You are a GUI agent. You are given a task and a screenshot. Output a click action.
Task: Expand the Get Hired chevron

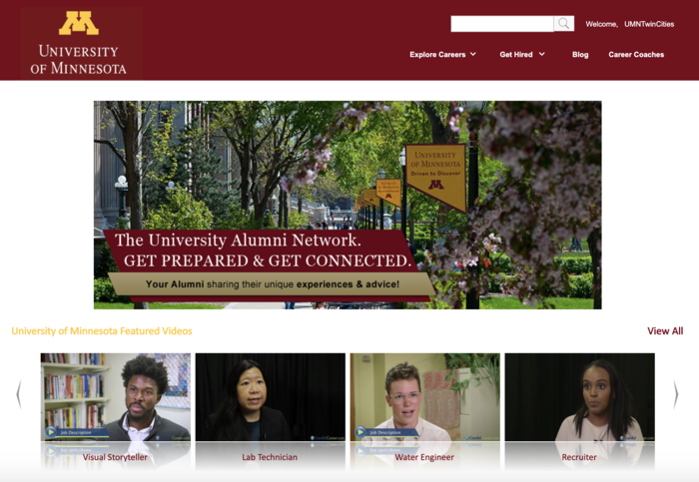click(x=541, y=54)
